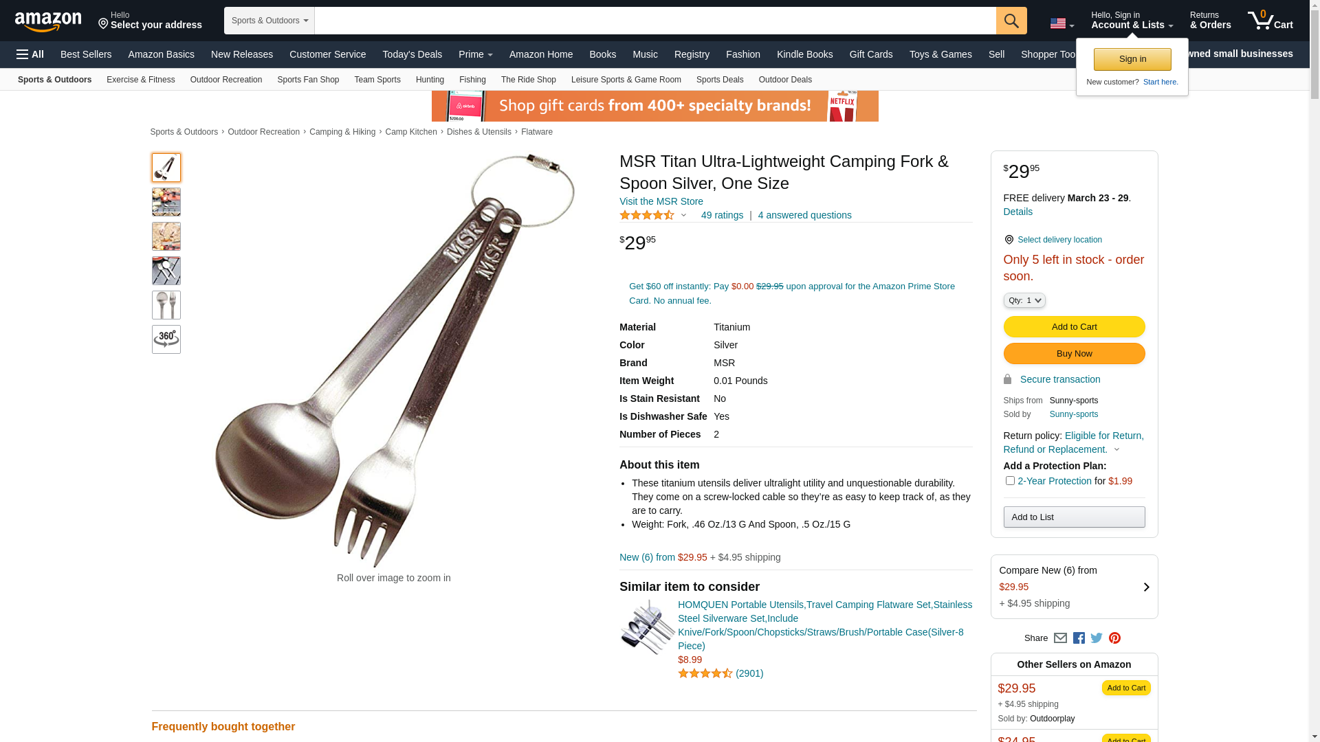Click the search magnifier button
The height and width of the screenshot is (742, 1320).
[1011, 21]
